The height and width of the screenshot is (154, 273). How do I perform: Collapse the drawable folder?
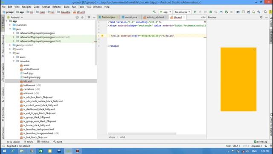(14, 61)
